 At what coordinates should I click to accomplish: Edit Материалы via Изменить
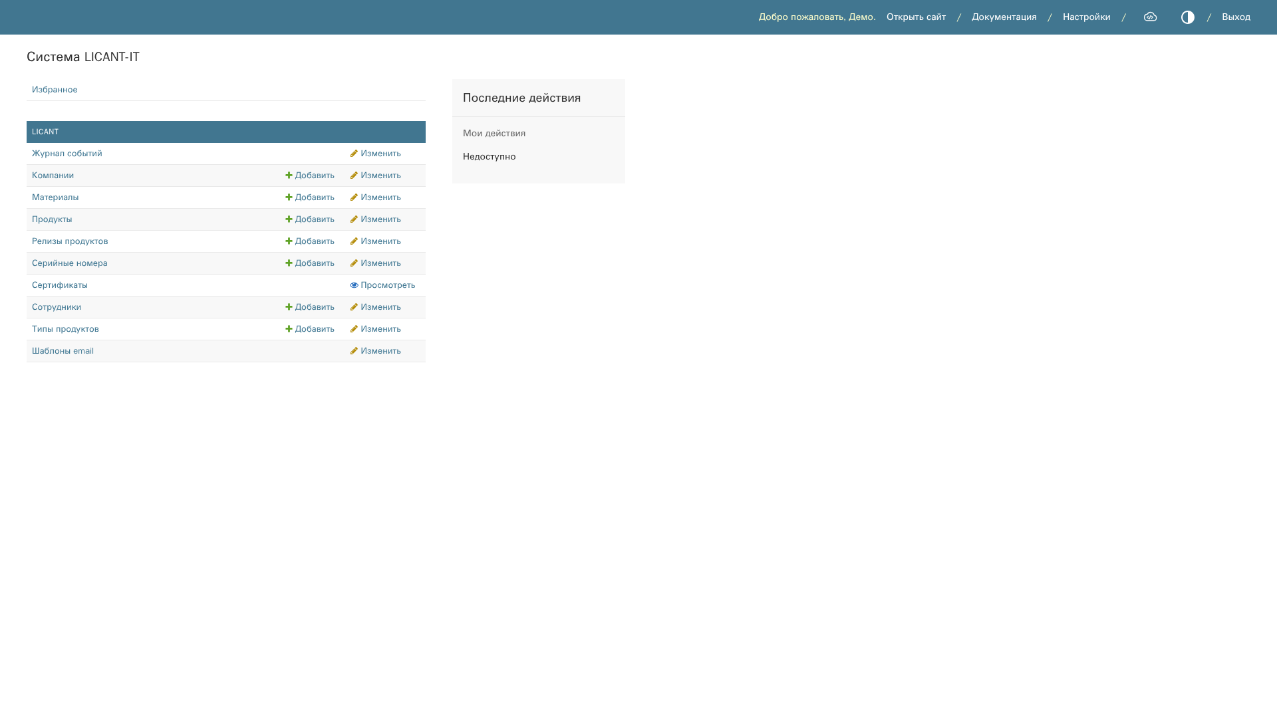375,197
